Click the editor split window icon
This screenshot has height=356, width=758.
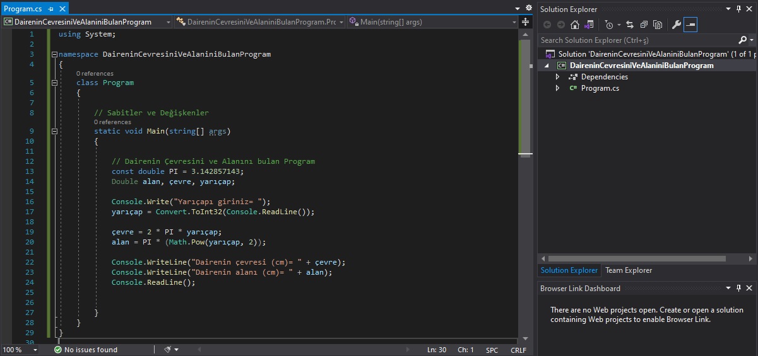pyautogui.click(x=526, y=21)
